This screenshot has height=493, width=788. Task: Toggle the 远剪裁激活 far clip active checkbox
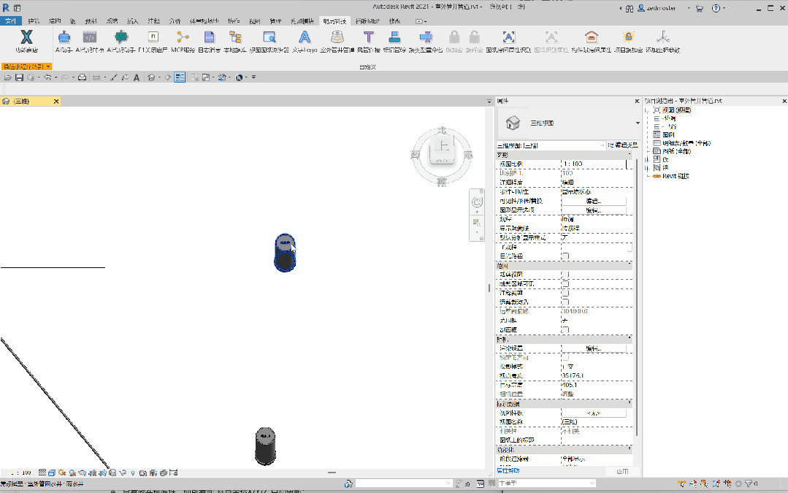pyautogui.click(x=565, y=302)
